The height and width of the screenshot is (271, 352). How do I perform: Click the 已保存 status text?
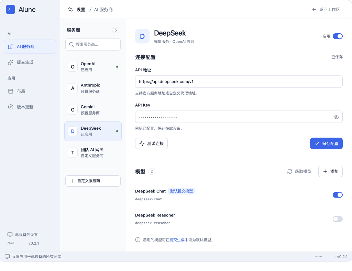(x=337, y=57)
